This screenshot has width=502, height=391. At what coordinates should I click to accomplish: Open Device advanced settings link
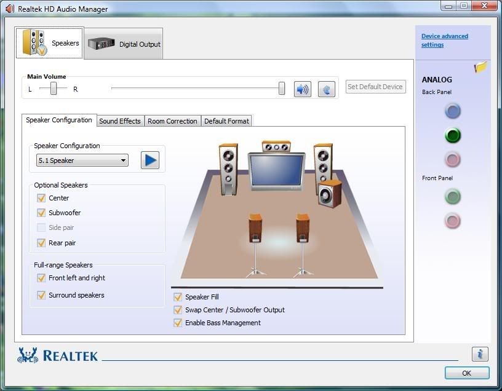click(444, 41)
